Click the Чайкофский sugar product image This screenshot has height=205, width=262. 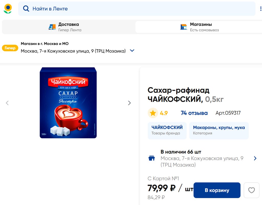coord(68,103)
